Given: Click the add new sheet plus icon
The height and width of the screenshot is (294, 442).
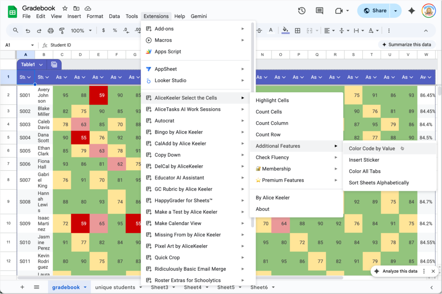Looking at the screenshot, I should (22, 287).
